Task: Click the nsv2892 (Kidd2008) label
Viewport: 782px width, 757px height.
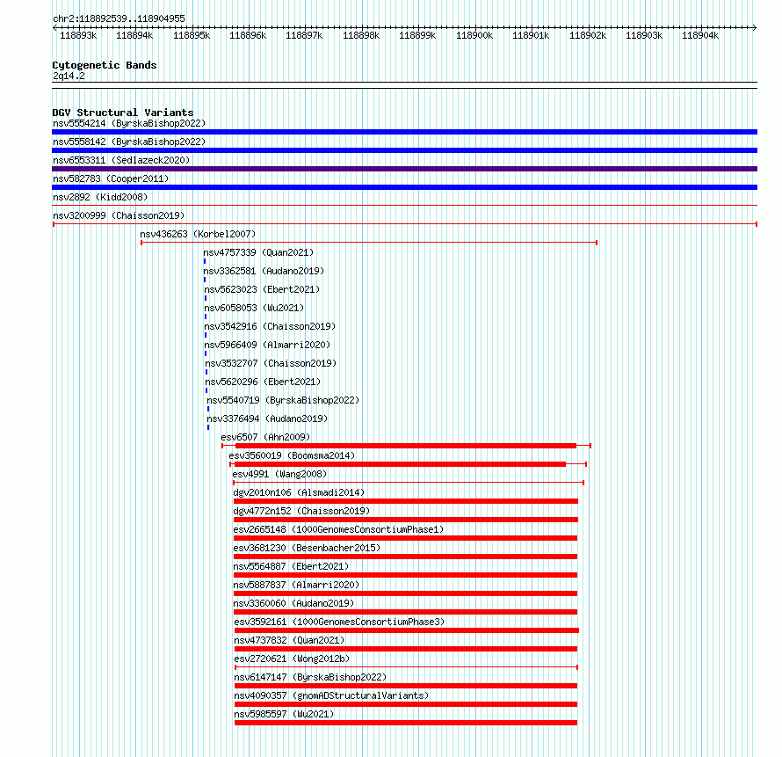Action: pos(100,197)
